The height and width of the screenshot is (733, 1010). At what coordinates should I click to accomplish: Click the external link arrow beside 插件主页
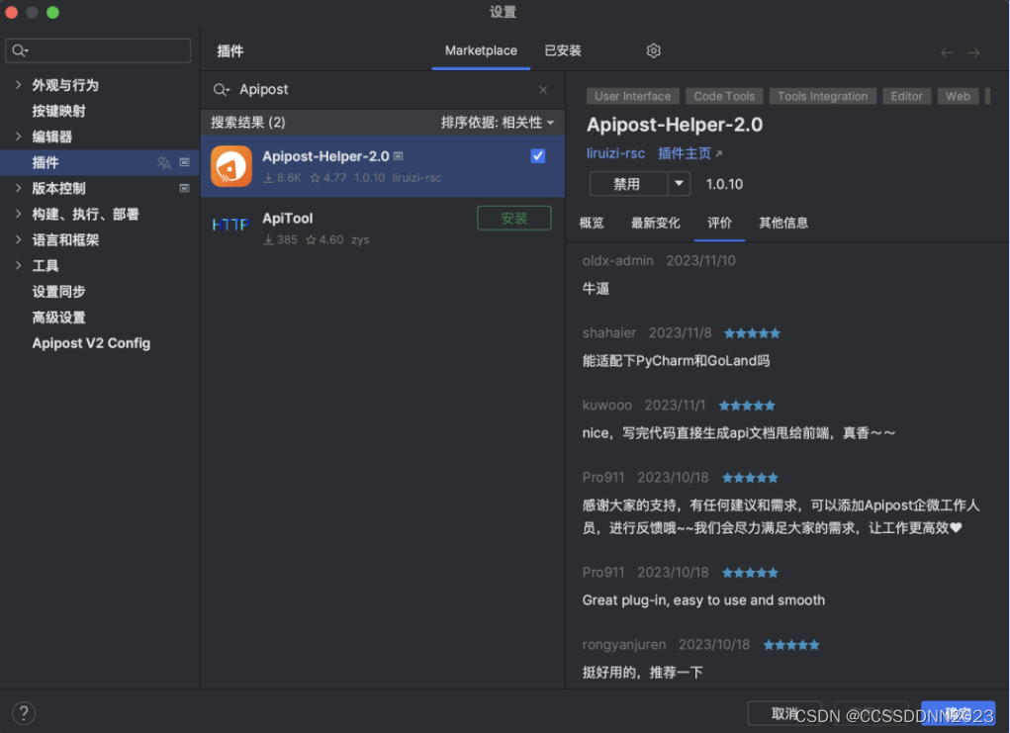tap(719, 153)
